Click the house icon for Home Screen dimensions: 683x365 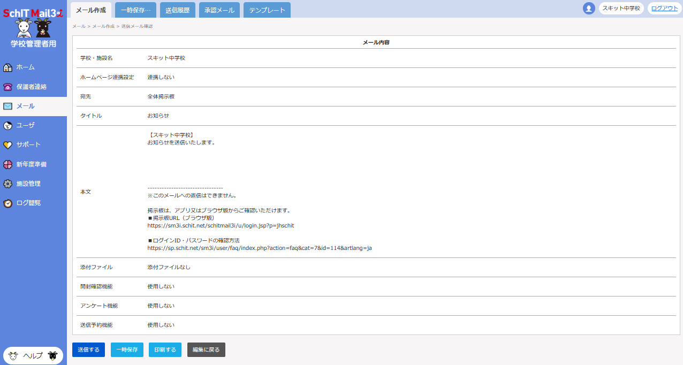click(x=7, y=67)
